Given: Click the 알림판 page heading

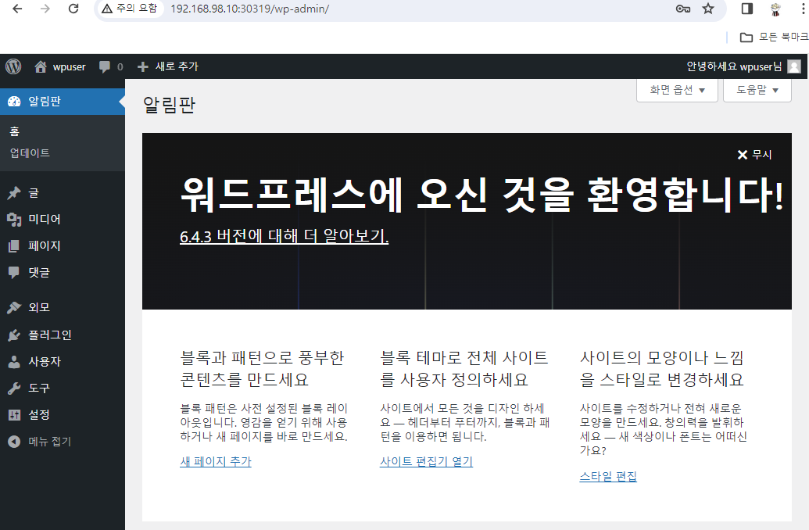Looking at the screenshot, I should (170, 105).
